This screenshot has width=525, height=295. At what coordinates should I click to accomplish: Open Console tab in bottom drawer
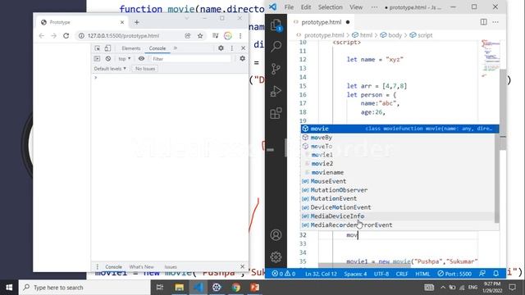pos(113,267)
